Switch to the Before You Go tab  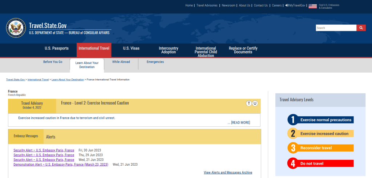(x=53, y=62)
